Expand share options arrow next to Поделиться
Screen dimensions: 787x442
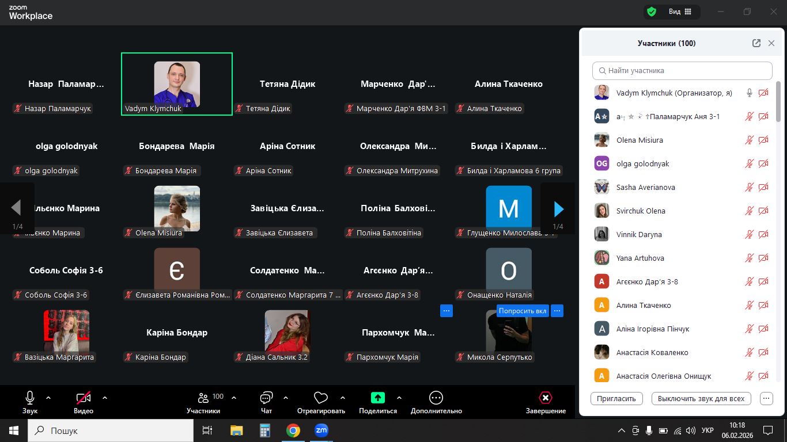tap(399, 398)
